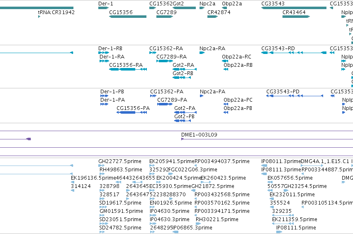Select the IP08011.3prime EST

pyautogui.click(x=264, y=166)
